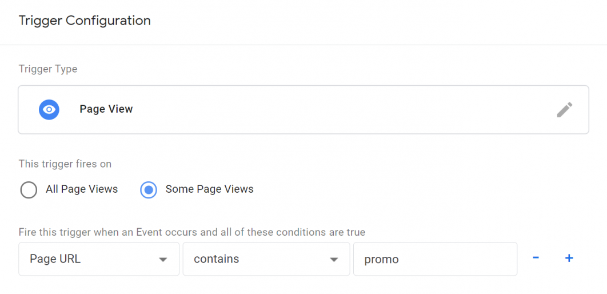The height and width of the screenshot is (294, 607).
Task: Click the pencil edit icon
Action: [564, 110]
